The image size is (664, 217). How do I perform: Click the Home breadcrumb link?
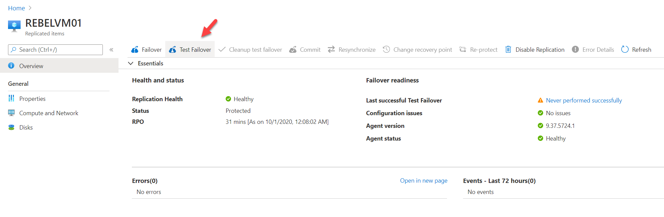point(16,8)
